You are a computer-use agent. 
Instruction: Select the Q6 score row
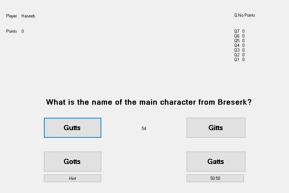tap(239, 36)
